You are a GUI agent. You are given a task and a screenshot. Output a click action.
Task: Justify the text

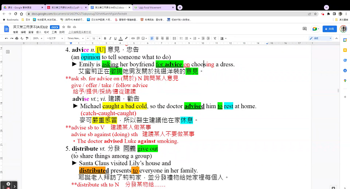coord(167,38)
